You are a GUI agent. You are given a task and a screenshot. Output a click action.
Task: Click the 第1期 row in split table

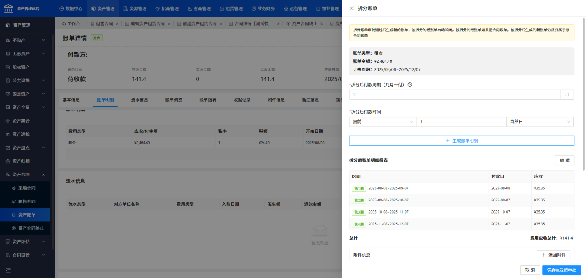coord(461,188)
